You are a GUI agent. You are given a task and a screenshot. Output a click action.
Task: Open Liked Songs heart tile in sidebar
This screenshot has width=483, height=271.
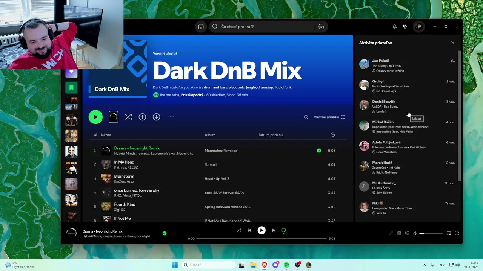pyautogui.click(x=71, y=72)
